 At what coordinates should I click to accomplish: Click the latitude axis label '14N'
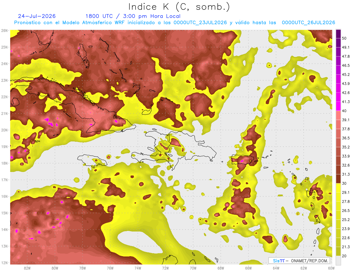pyautogui.click(x=4, y=229)
